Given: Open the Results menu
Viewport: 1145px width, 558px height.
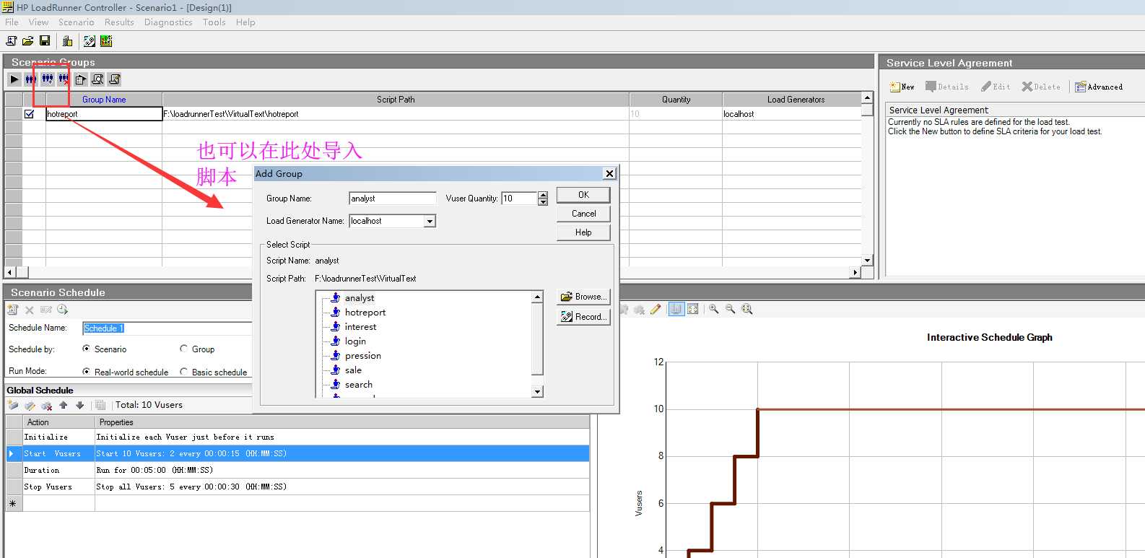Looking at the screenshot, I should click(x=119, y=22).
